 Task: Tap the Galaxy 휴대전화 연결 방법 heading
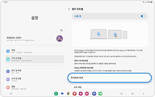[x=84, y=68]
